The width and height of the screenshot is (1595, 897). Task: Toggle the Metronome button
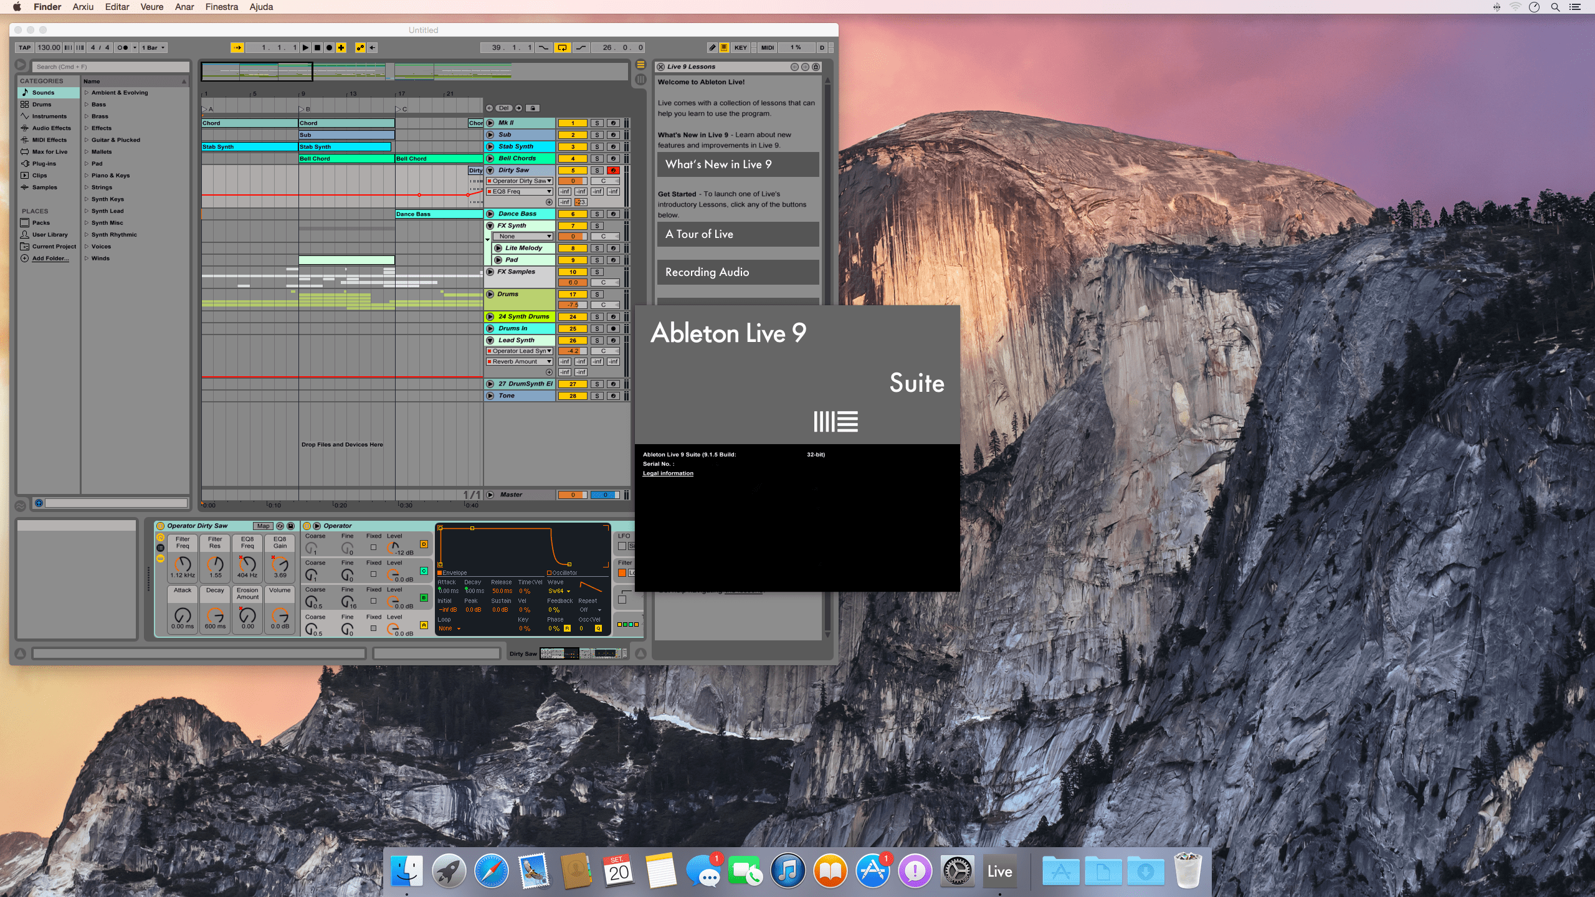123,47
